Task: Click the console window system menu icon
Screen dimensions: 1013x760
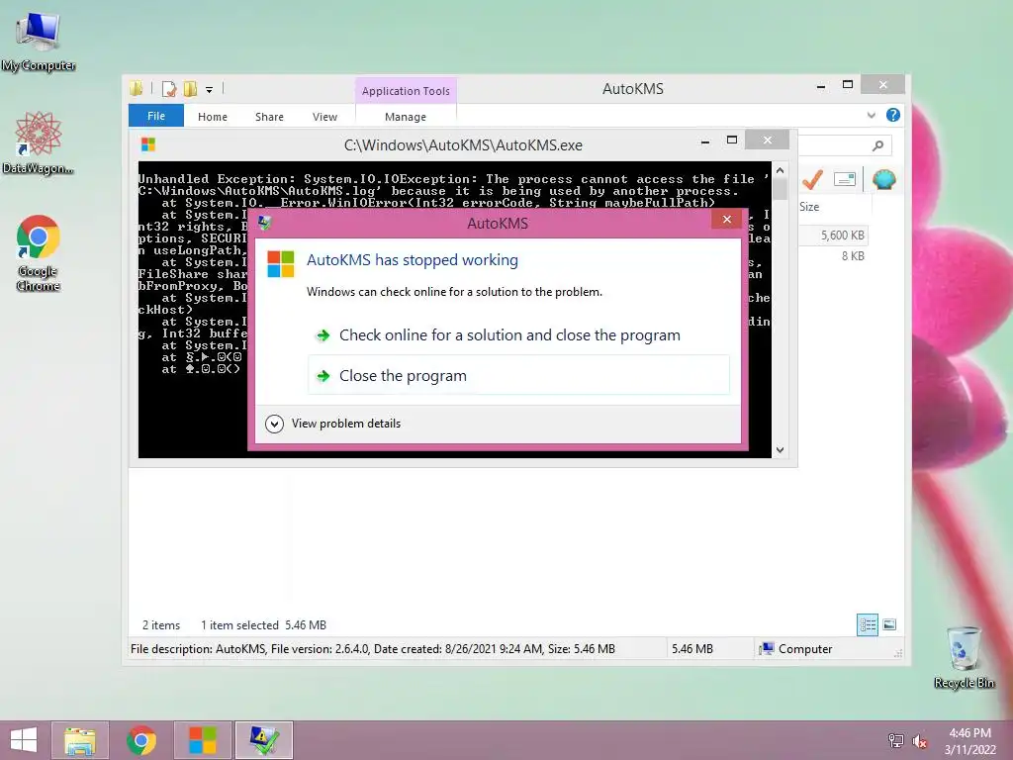Action: pyautogui.click(x=148, y=144)
